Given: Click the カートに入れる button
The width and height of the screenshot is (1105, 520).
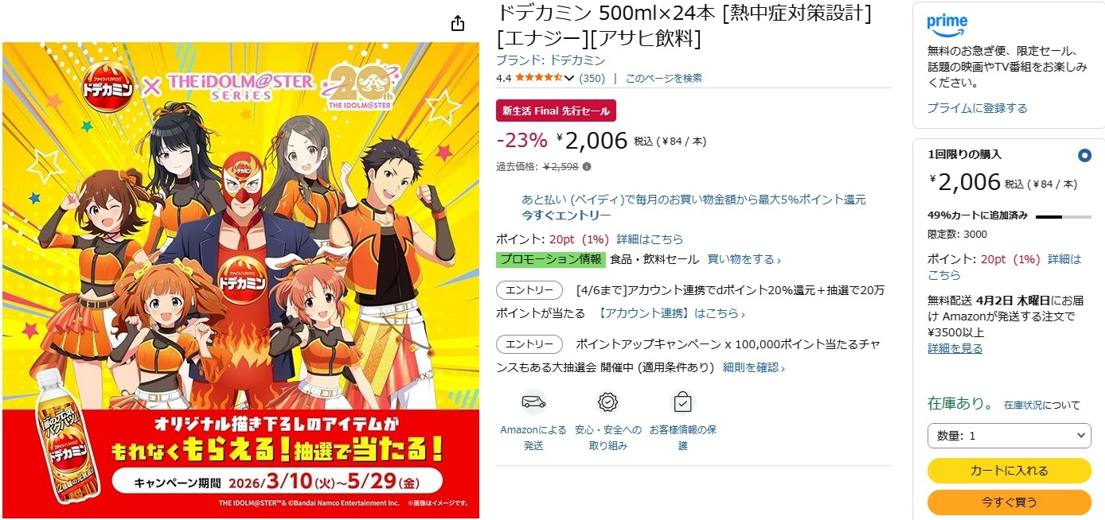Looking at the screenshot, I should click(1009, 471).
